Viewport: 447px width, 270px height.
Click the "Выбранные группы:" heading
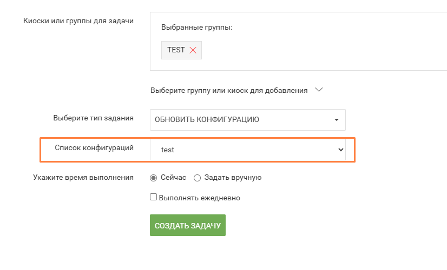[196, 27]
